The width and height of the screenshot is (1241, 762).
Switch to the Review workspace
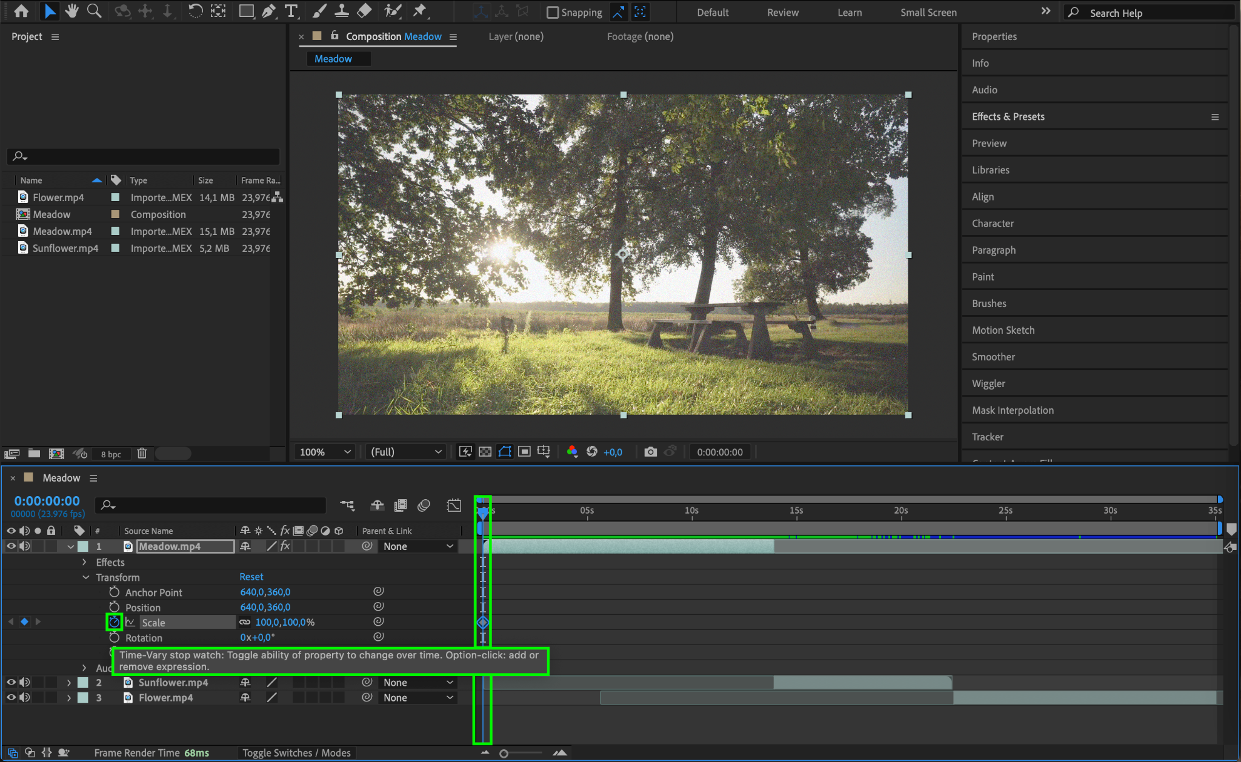782,12
